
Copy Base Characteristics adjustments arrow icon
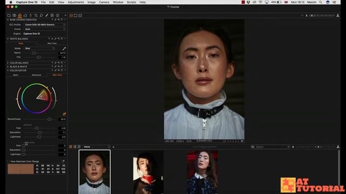pyautogui.click(x=55, y=19)
